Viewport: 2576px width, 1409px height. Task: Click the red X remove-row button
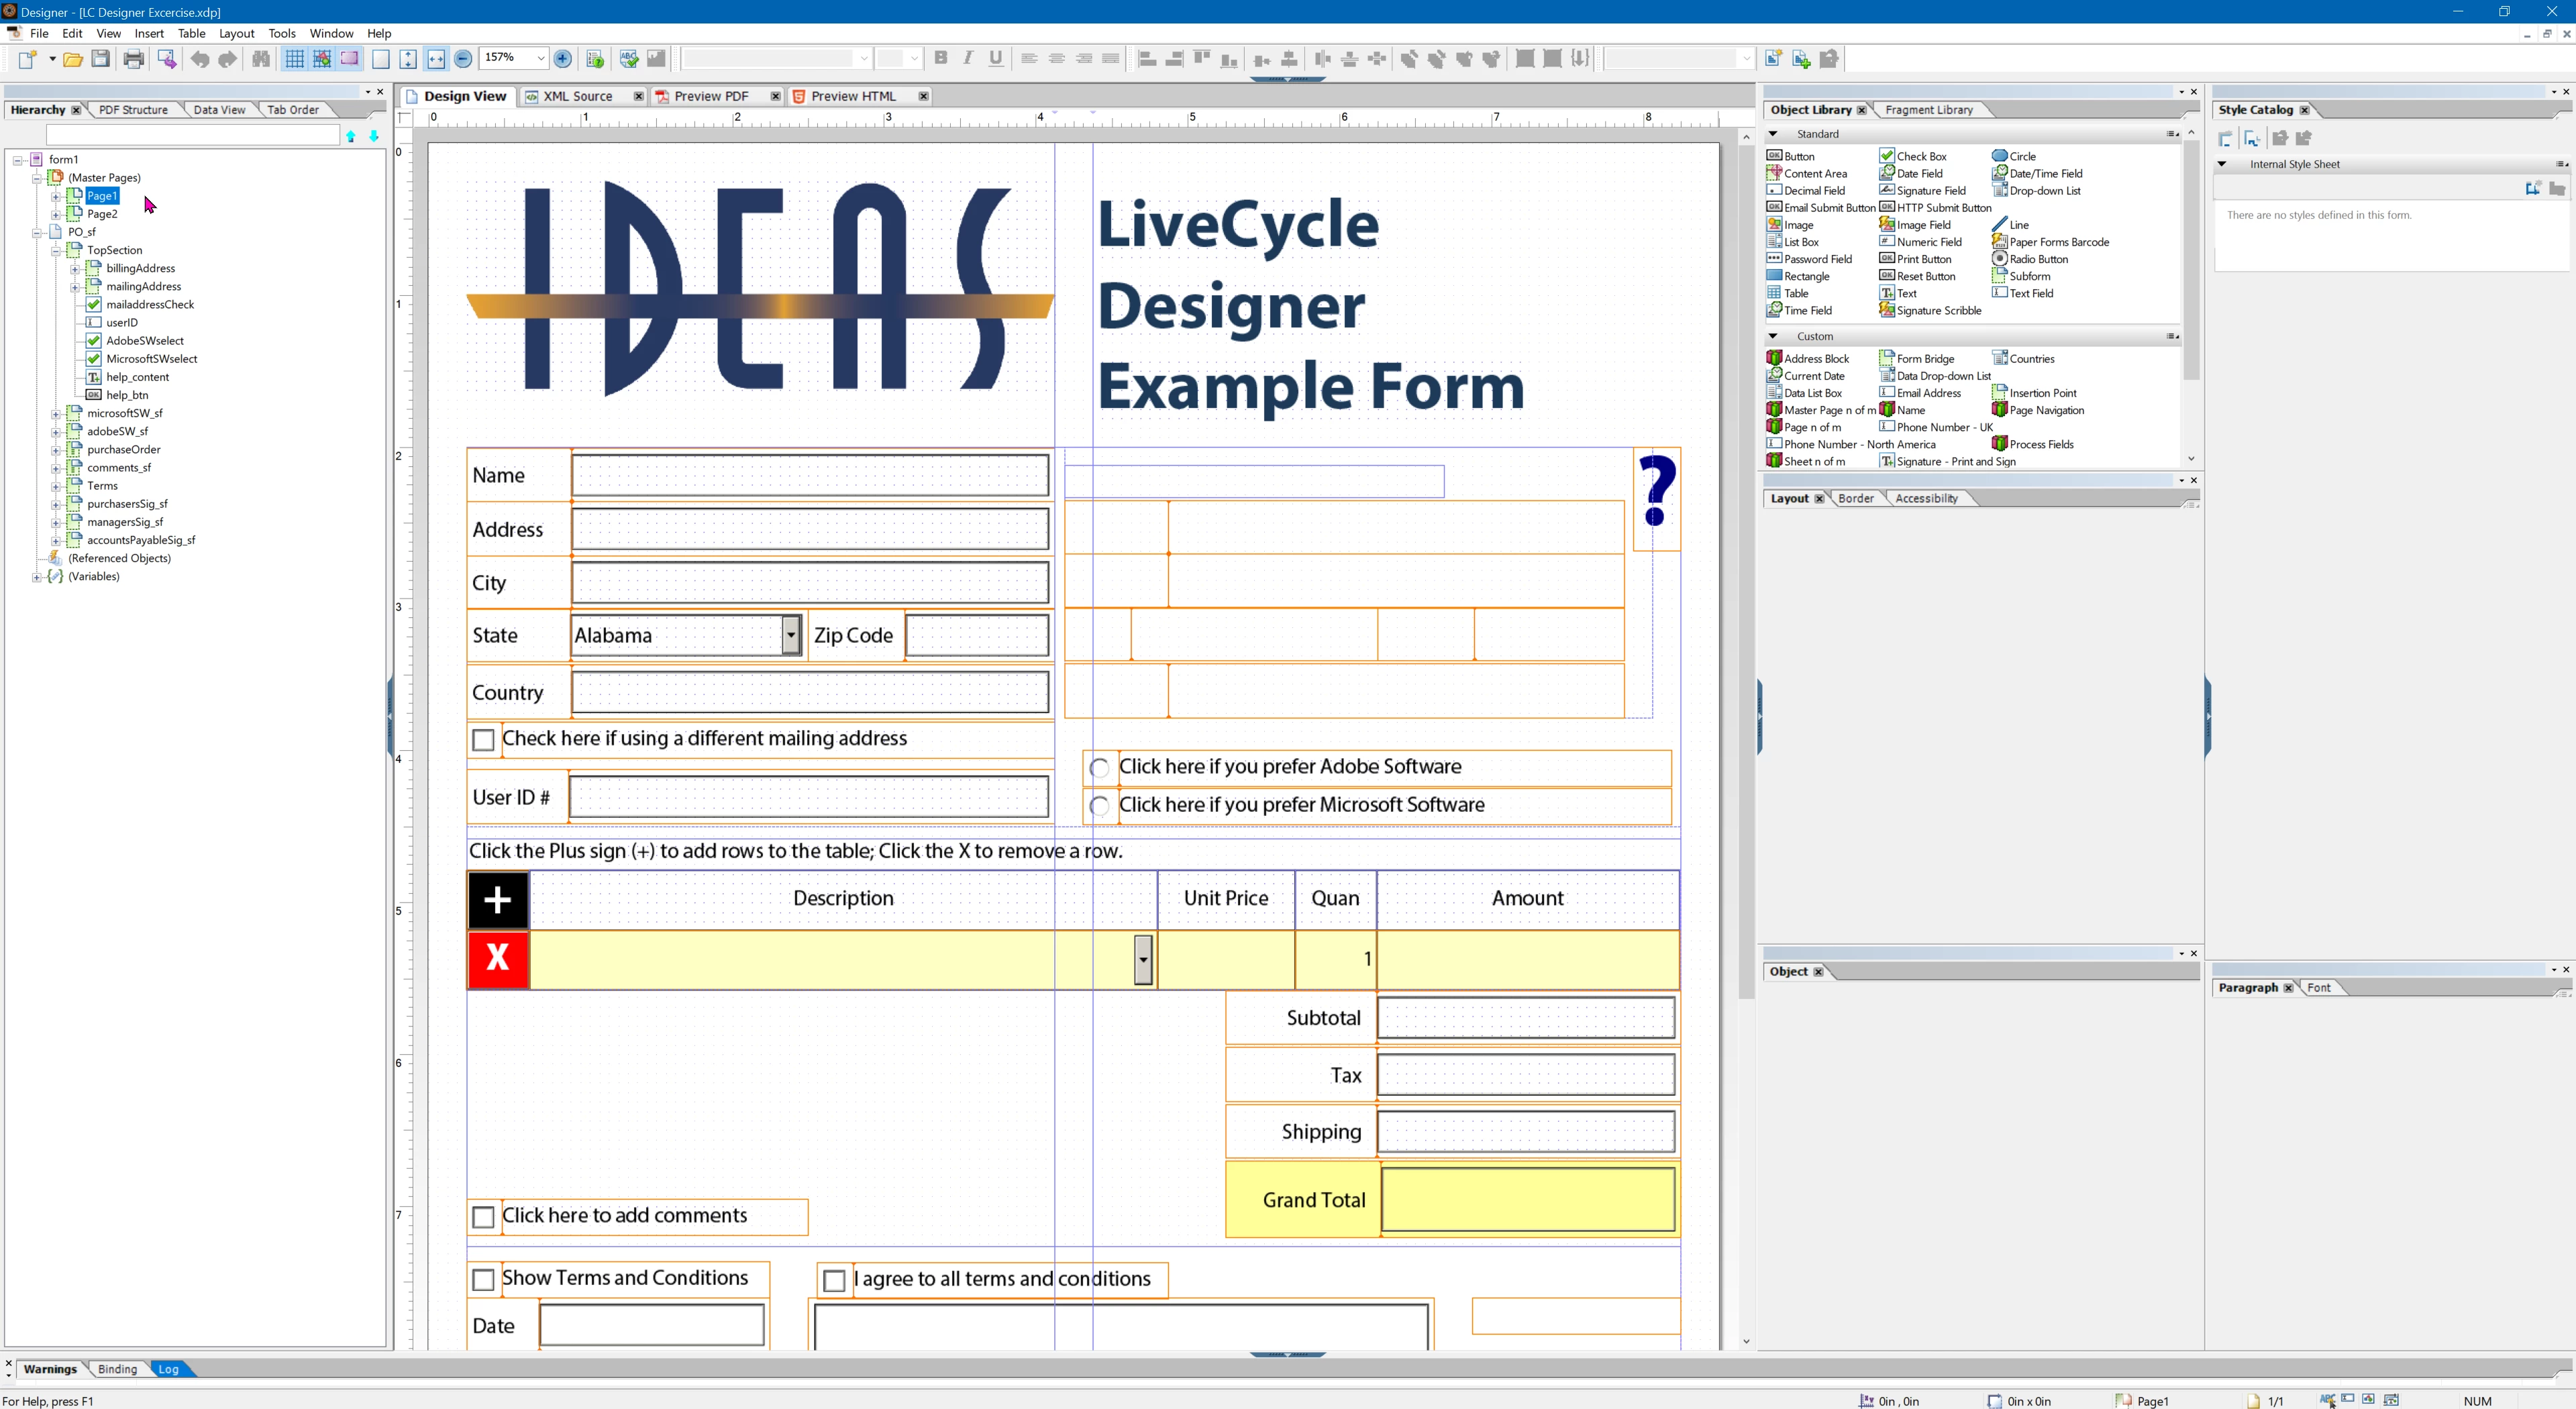click(497, 958)
